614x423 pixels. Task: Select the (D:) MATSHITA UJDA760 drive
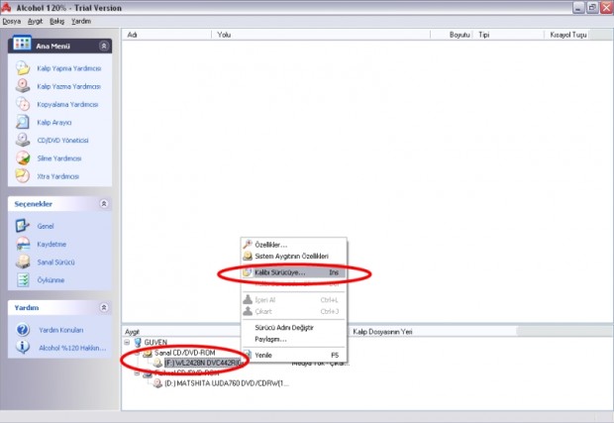pos(227,383)
